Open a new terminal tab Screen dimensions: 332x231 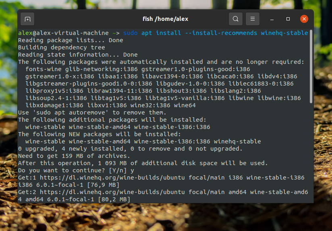[x=27, y=19]
